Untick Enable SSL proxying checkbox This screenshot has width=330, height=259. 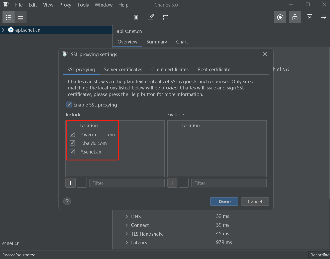click(69, 105)
